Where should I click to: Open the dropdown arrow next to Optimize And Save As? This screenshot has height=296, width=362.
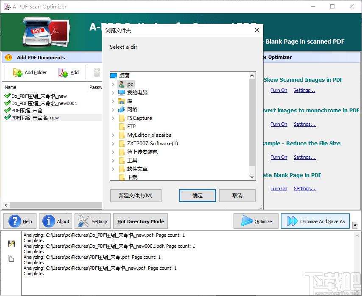[355, 225]
